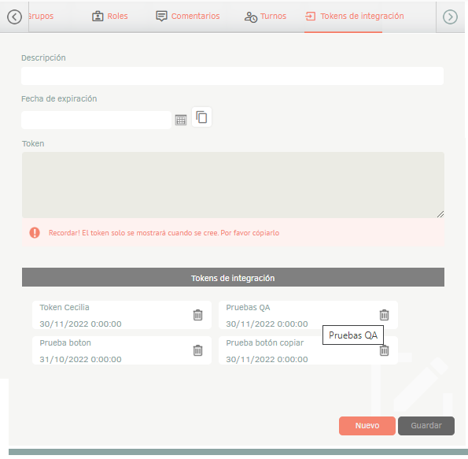The height and width of the screenshot is (459, 468).
Task: Copy the token with the copy icon
Action: coord(201,117)
